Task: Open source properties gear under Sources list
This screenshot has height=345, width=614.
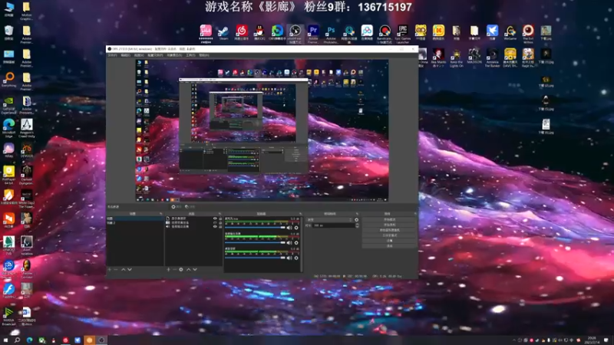Action: 181,270
